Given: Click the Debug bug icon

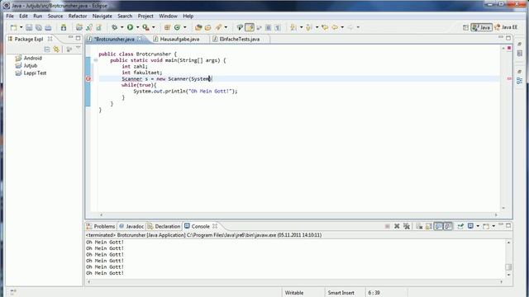Looking at the screenshot, I should click(x=115, y=27).
